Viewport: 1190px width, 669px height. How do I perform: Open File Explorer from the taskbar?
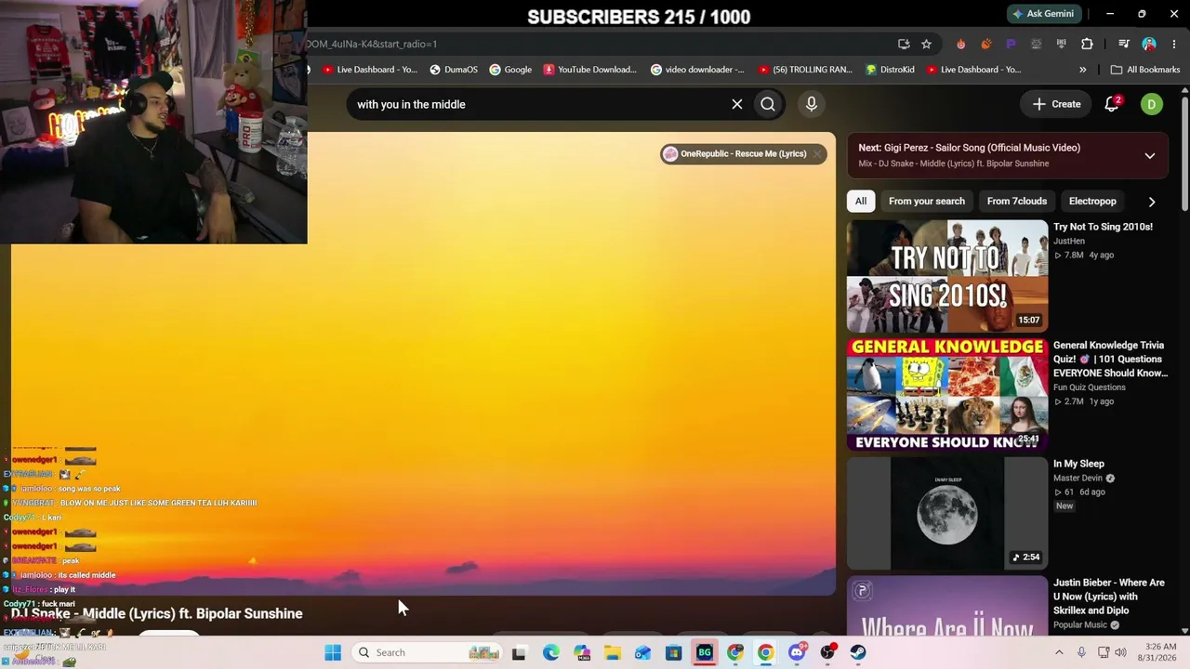pyautogui.click(x=612, y=652)
